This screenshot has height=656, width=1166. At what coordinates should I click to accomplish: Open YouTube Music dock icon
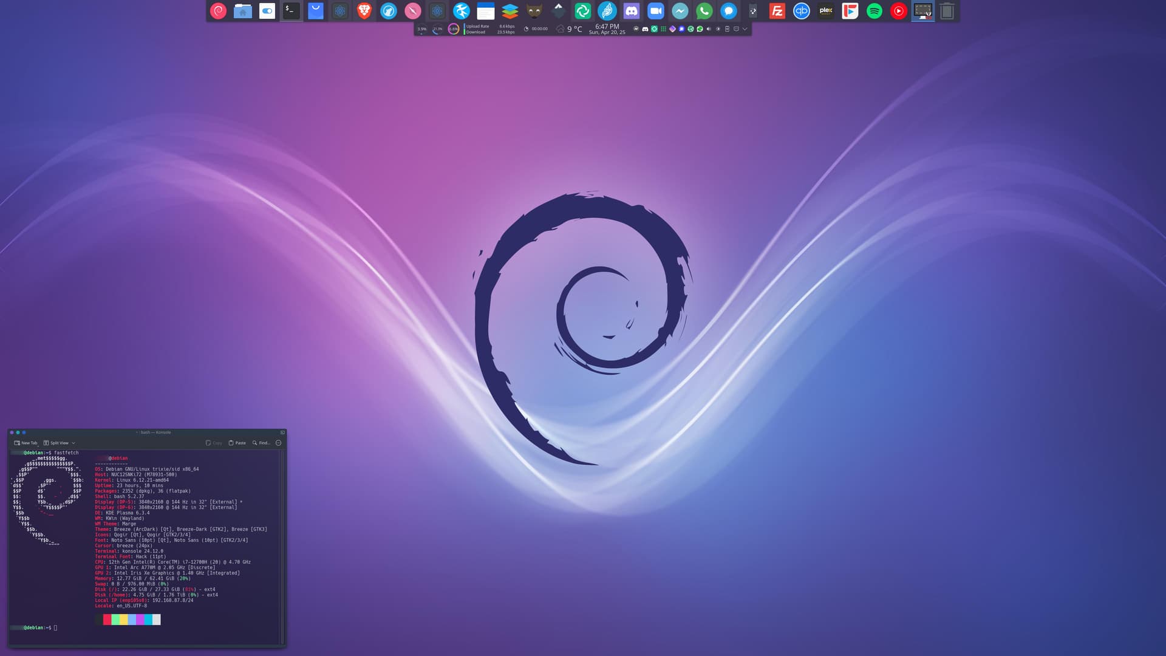point(899,11)
